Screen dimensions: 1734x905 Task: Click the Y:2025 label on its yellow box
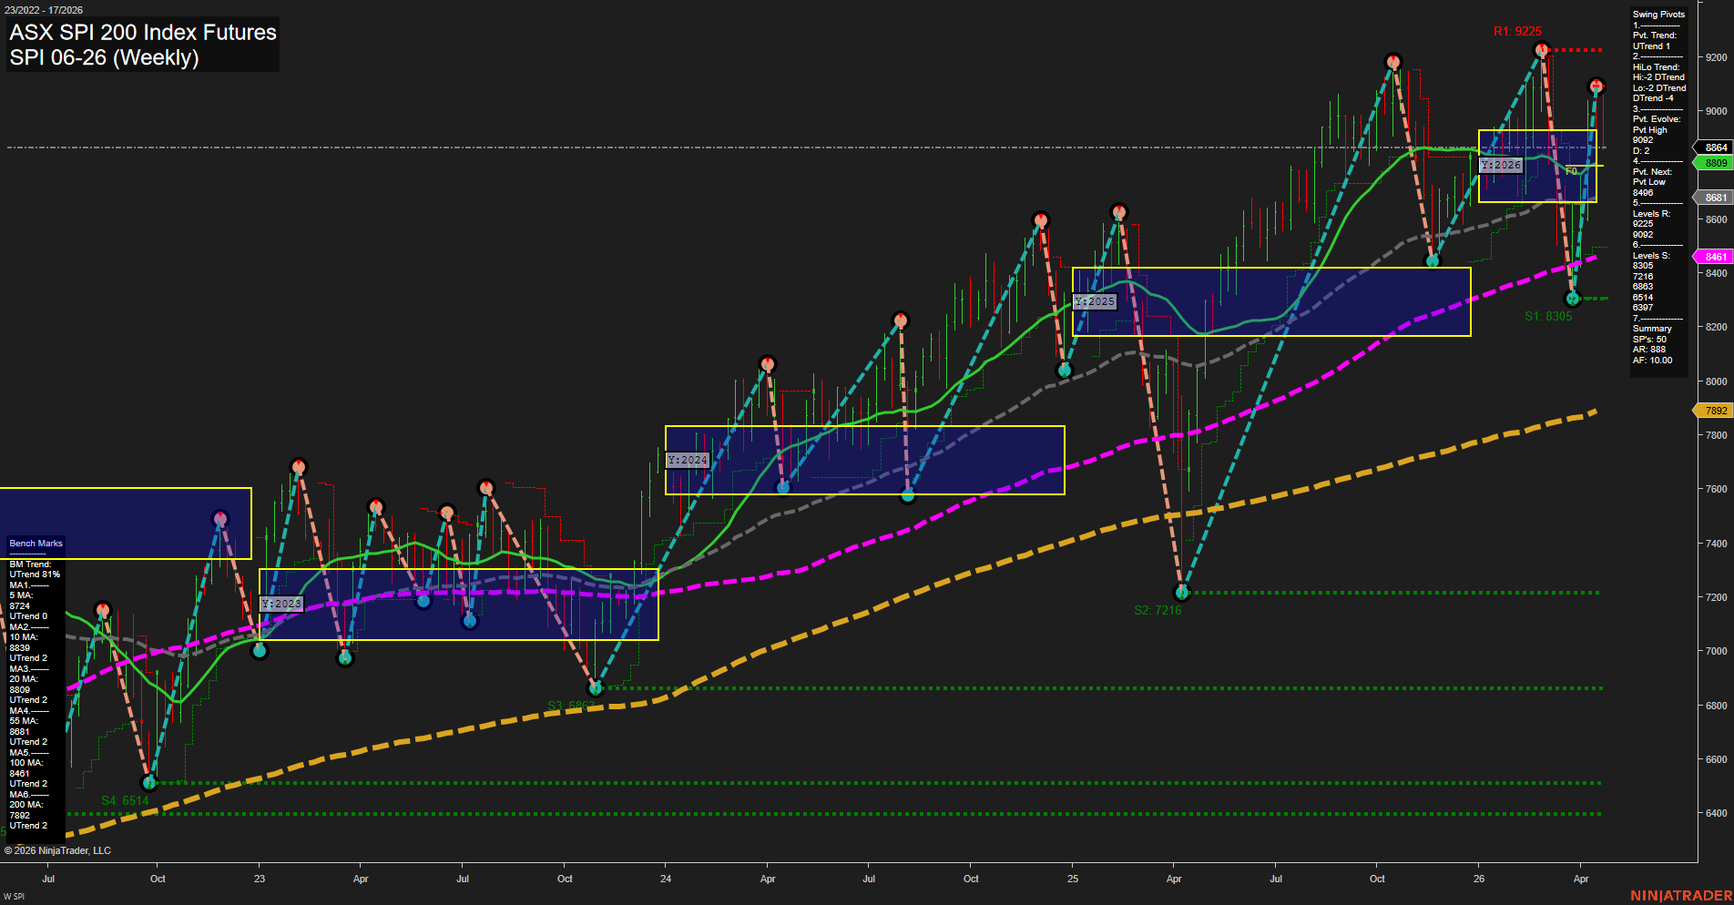pos(1096,300)
